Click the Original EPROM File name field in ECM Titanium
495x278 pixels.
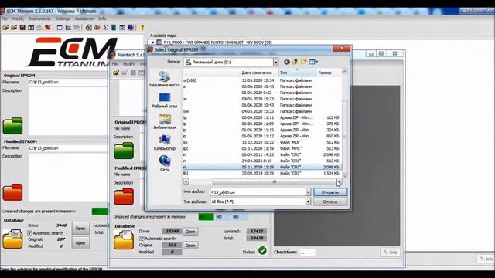click(67, 83)
